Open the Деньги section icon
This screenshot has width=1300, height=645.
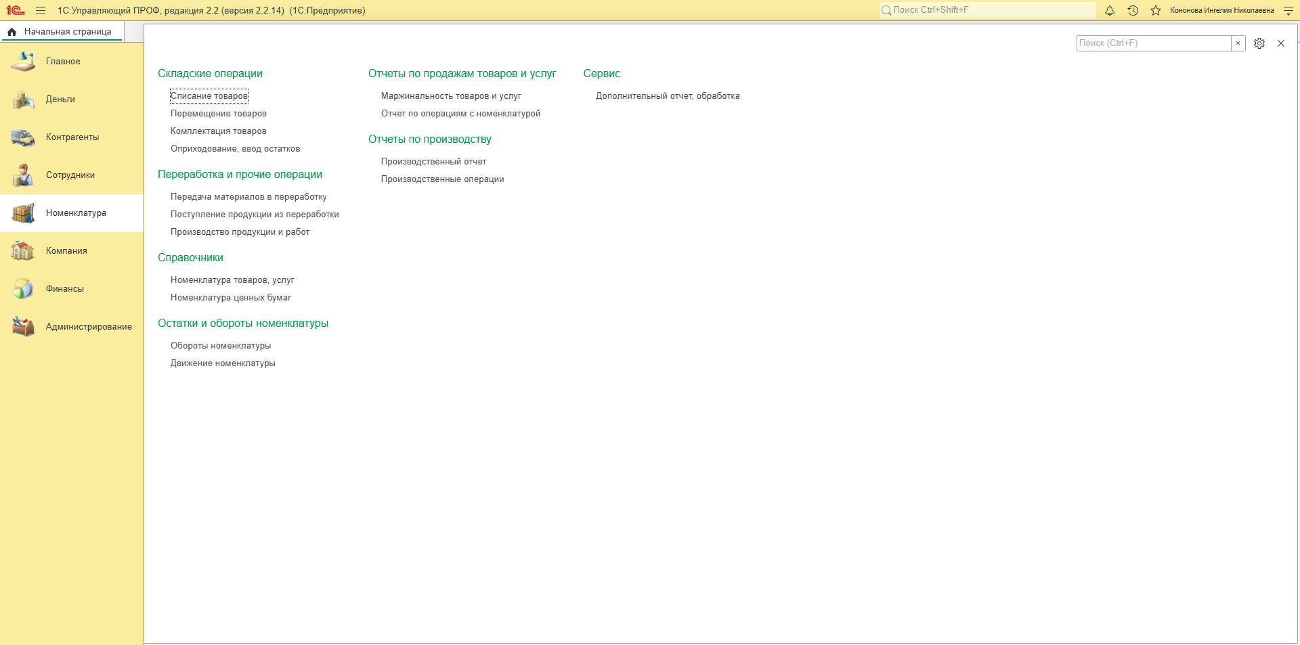pos(23,99)
